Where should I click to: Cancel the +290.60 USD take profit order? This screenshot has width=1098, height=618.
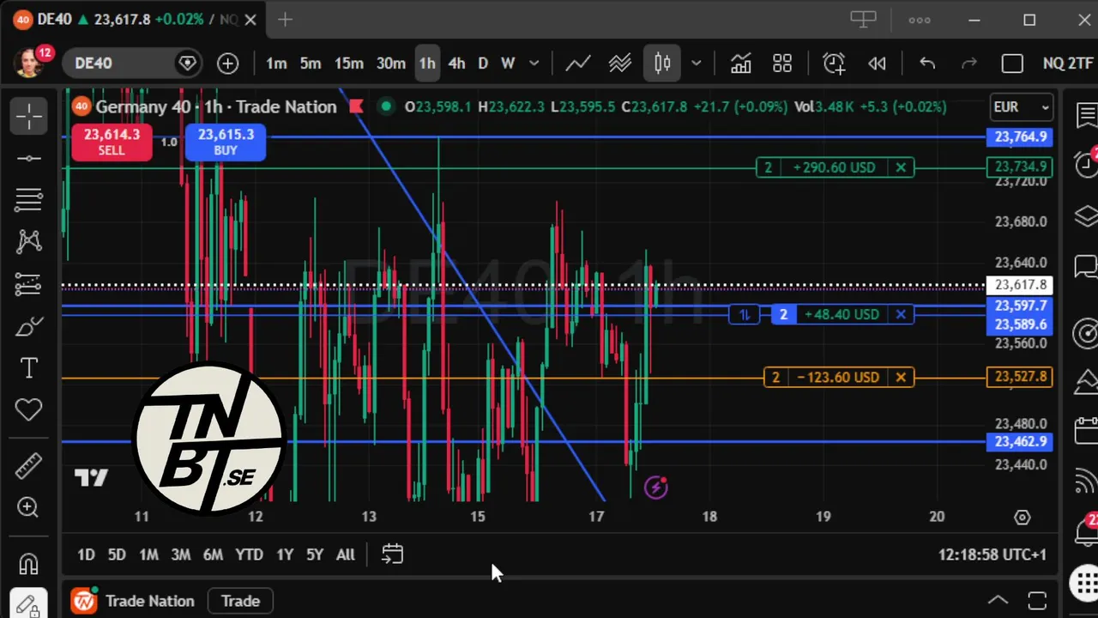[901, 167]
